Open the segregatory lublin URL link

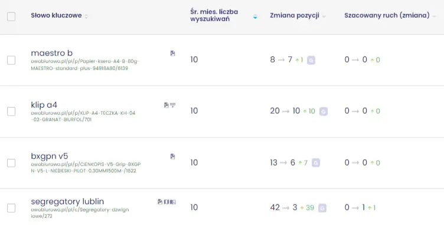point(80,213)
